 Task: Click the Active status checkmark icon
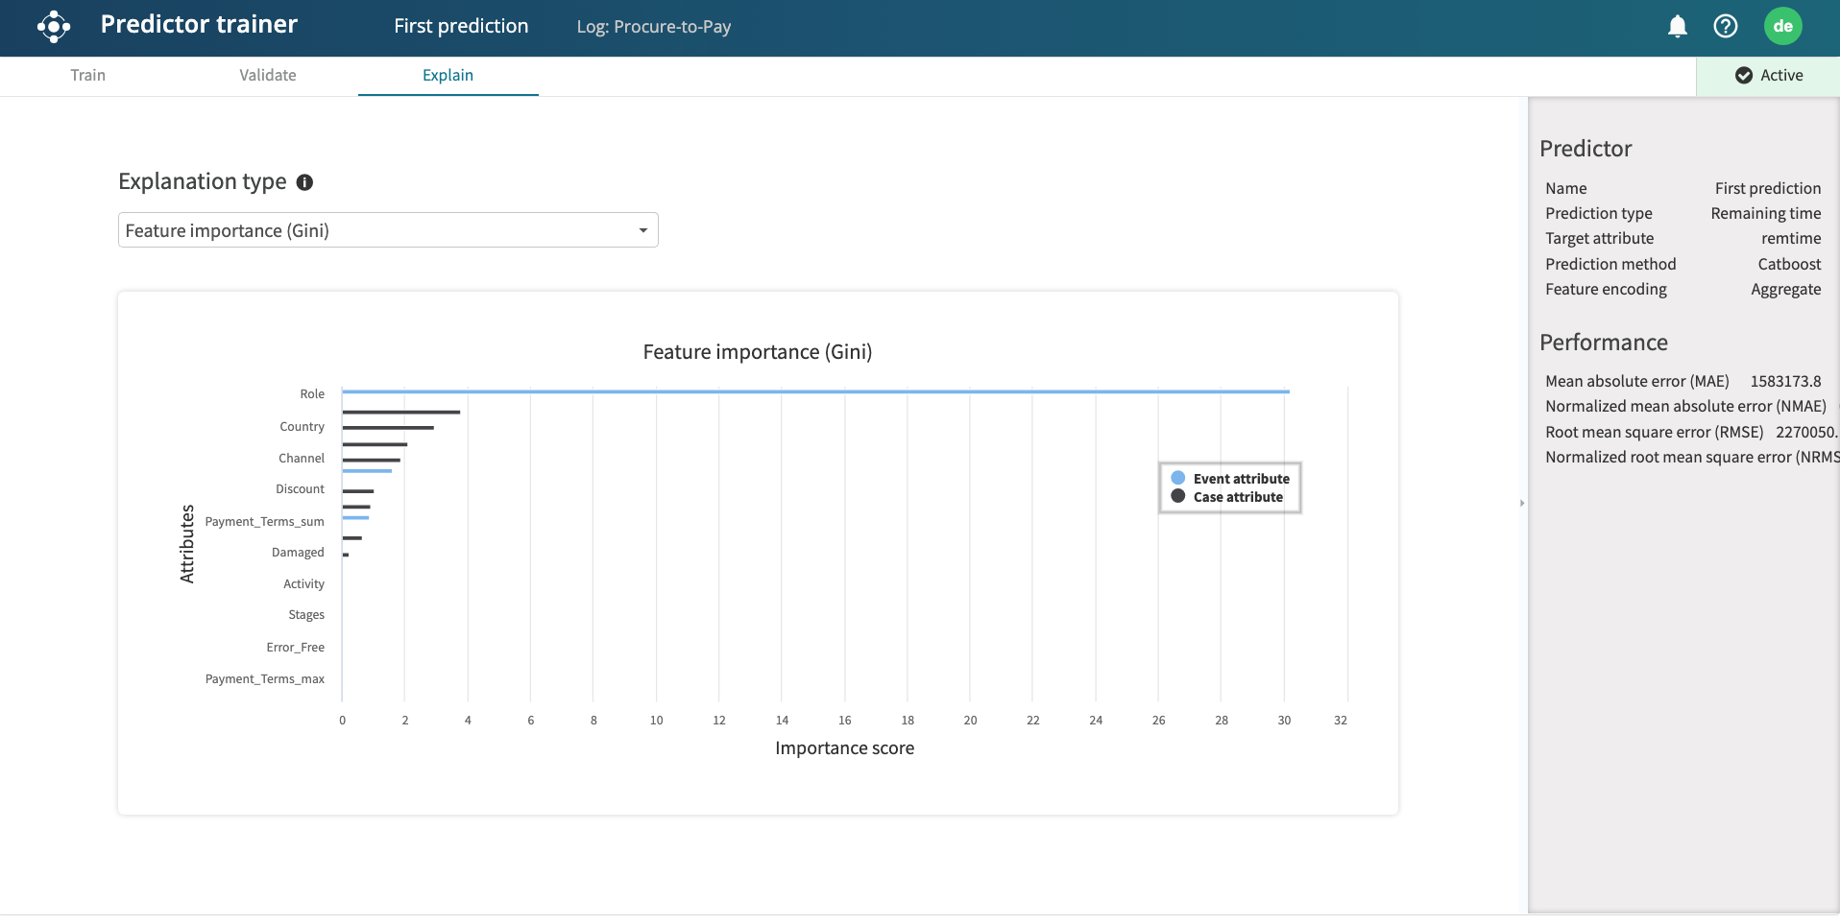[x=1743, y=76]
